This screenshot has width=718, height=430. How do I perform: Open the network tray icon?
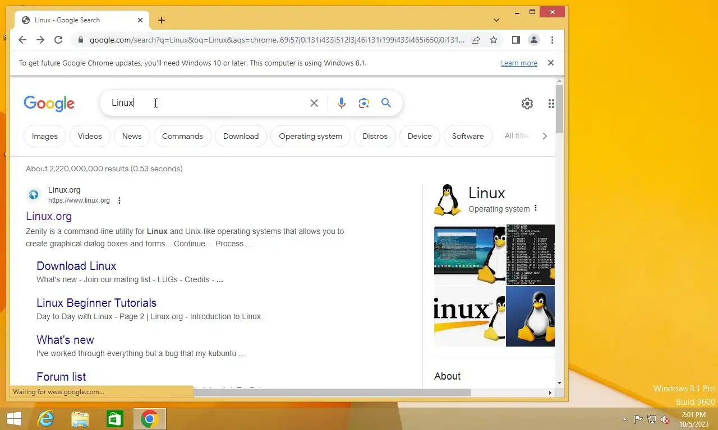tap(652, 419)
